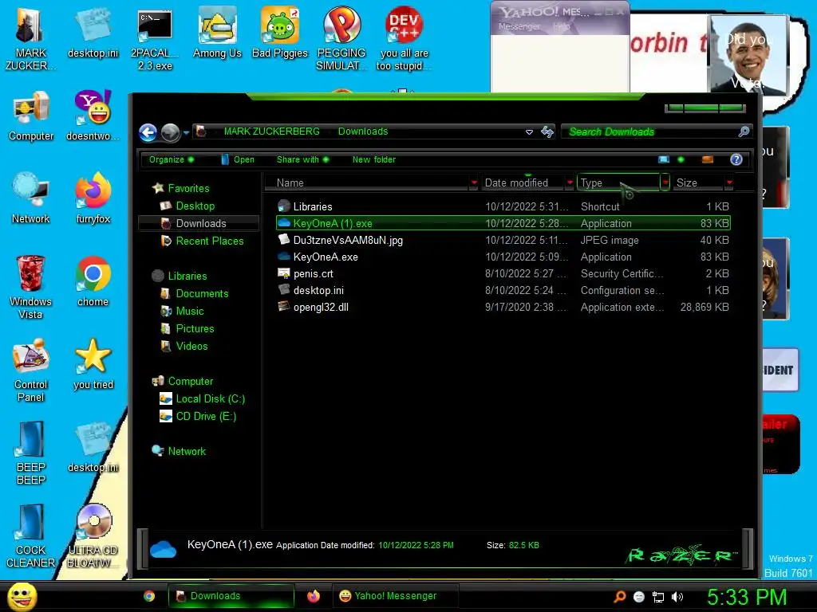817x612 pixels.
Task: Select the KeyOneA (1).exe file
Action: click(503, 223)
